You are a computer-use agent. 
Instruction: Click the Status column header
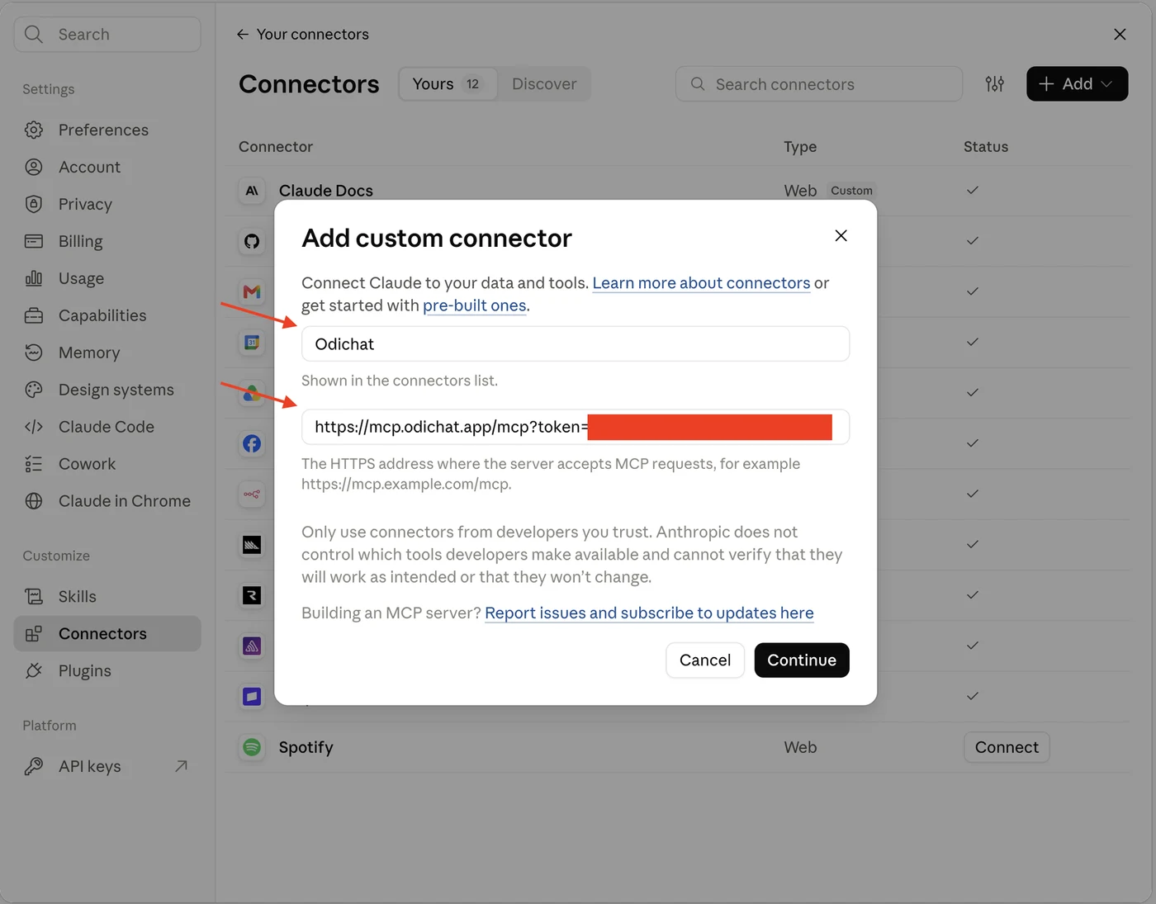[986, 147]
